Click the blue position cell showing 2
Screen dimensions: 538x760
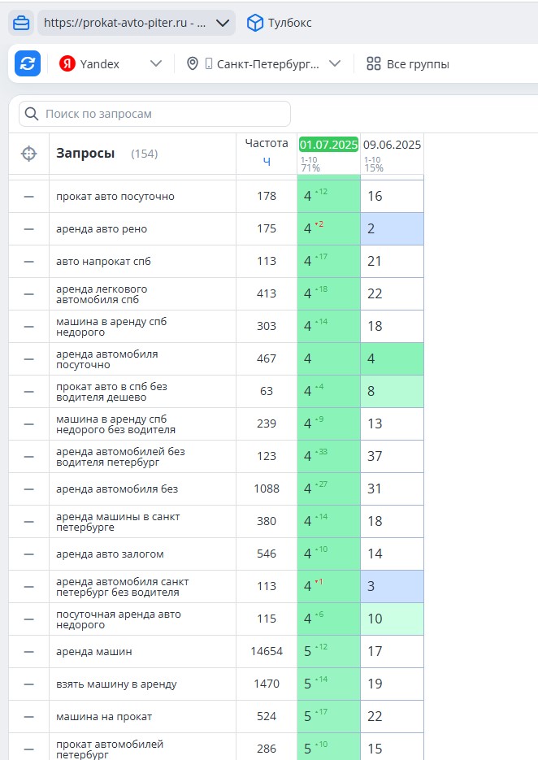392,228
